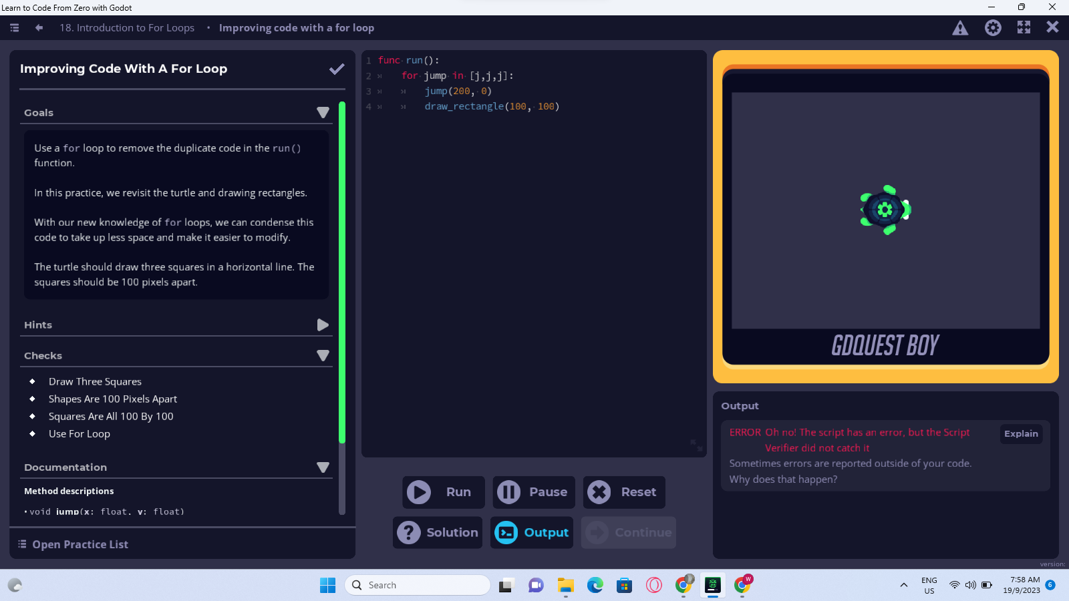The image size is (1069, 601).
Task: Select the GDQuest app icon in the taskbar
Action: (x=712, y=585)
